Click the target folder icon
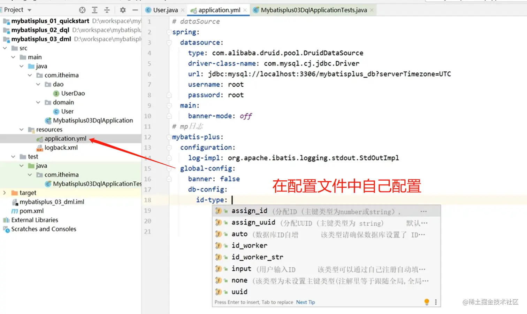The image size is (527, 314). tap(15, 193)
